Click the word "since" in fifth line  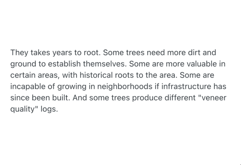click(19, 98)
